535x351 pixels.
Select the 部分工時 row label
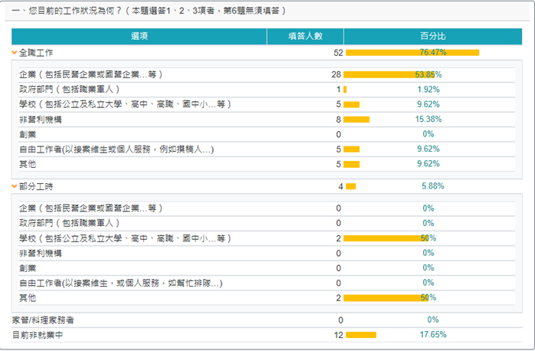tap(36, 186)
